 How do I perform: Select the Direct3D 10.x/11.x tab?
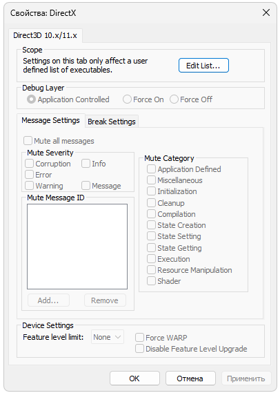(x=46, y=36)
